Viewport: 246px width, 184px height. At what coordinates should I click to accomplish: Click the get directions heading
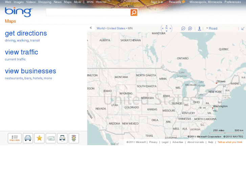click(x=26, y=33)
